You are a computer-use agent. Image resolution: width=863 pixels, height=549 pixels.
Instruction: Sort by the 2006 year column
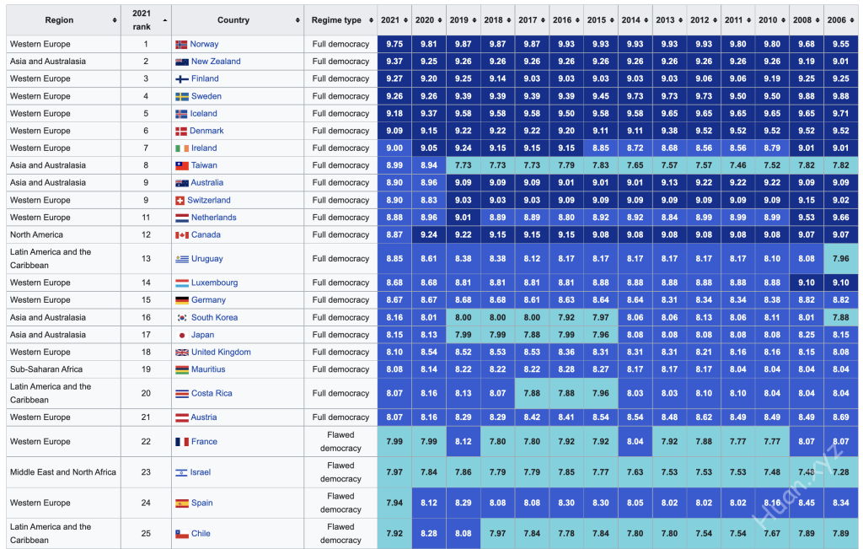pyautogui.click(x=840, y=20)
